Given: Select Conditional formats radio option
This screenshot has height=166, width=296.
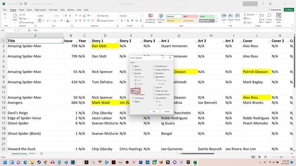Looking at the screenshot, I should coord(154,95).
